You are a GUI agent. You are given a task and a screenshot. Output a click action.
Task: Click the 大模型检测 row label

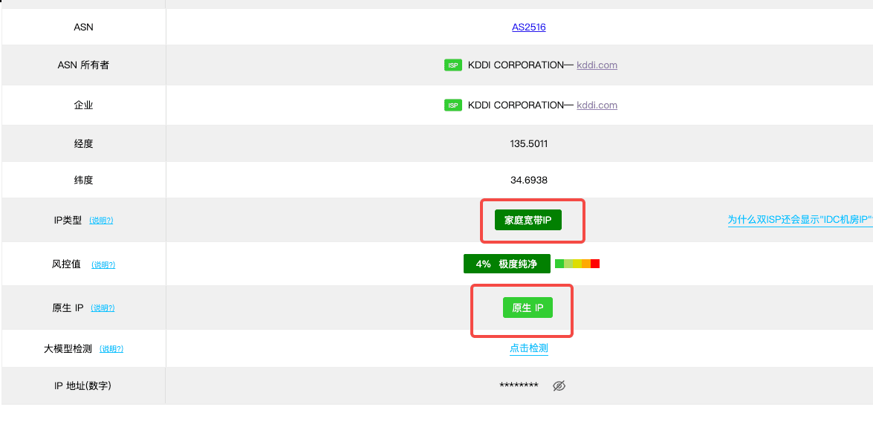tap(68, 349)
